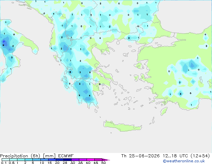Click the "50" legend scale label
Image resolution: width=212 pixels, height=164 pixels.
pos(104,163)
